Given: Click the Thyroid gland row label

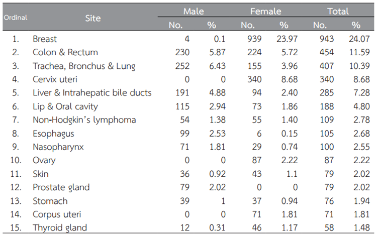Looking at the screenshot, I should point(60,228).
